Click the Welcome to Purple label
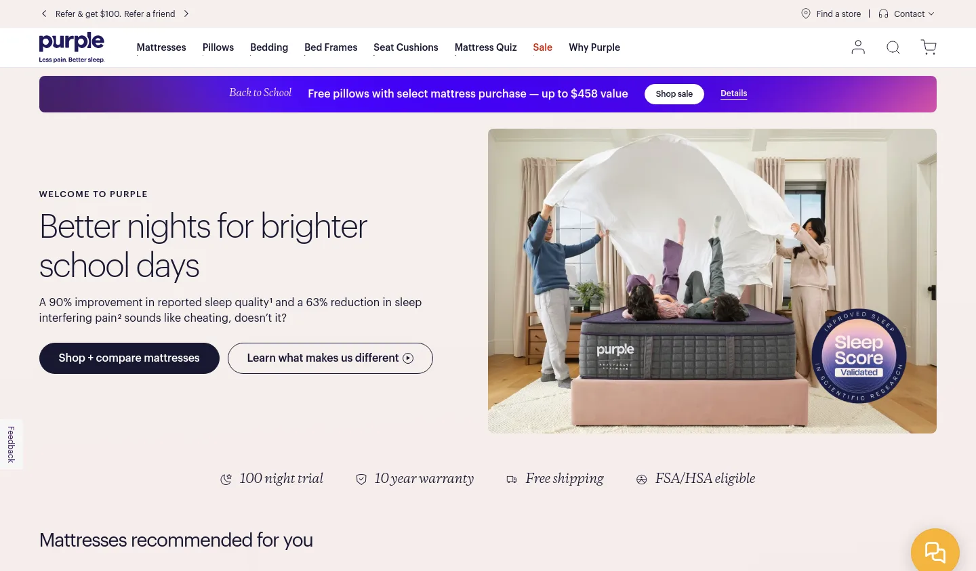This screenshot has width=976, height=571. 94,194
